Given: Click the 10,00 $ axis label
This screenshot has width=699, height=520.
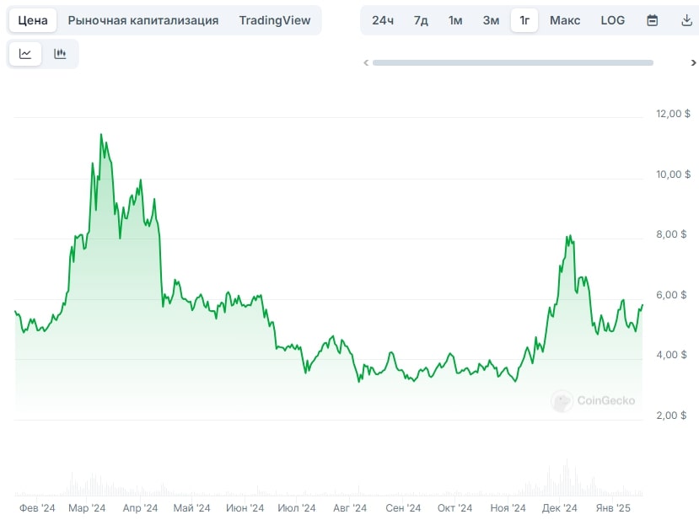Looking at the screenshot, I should pos(673,174).
